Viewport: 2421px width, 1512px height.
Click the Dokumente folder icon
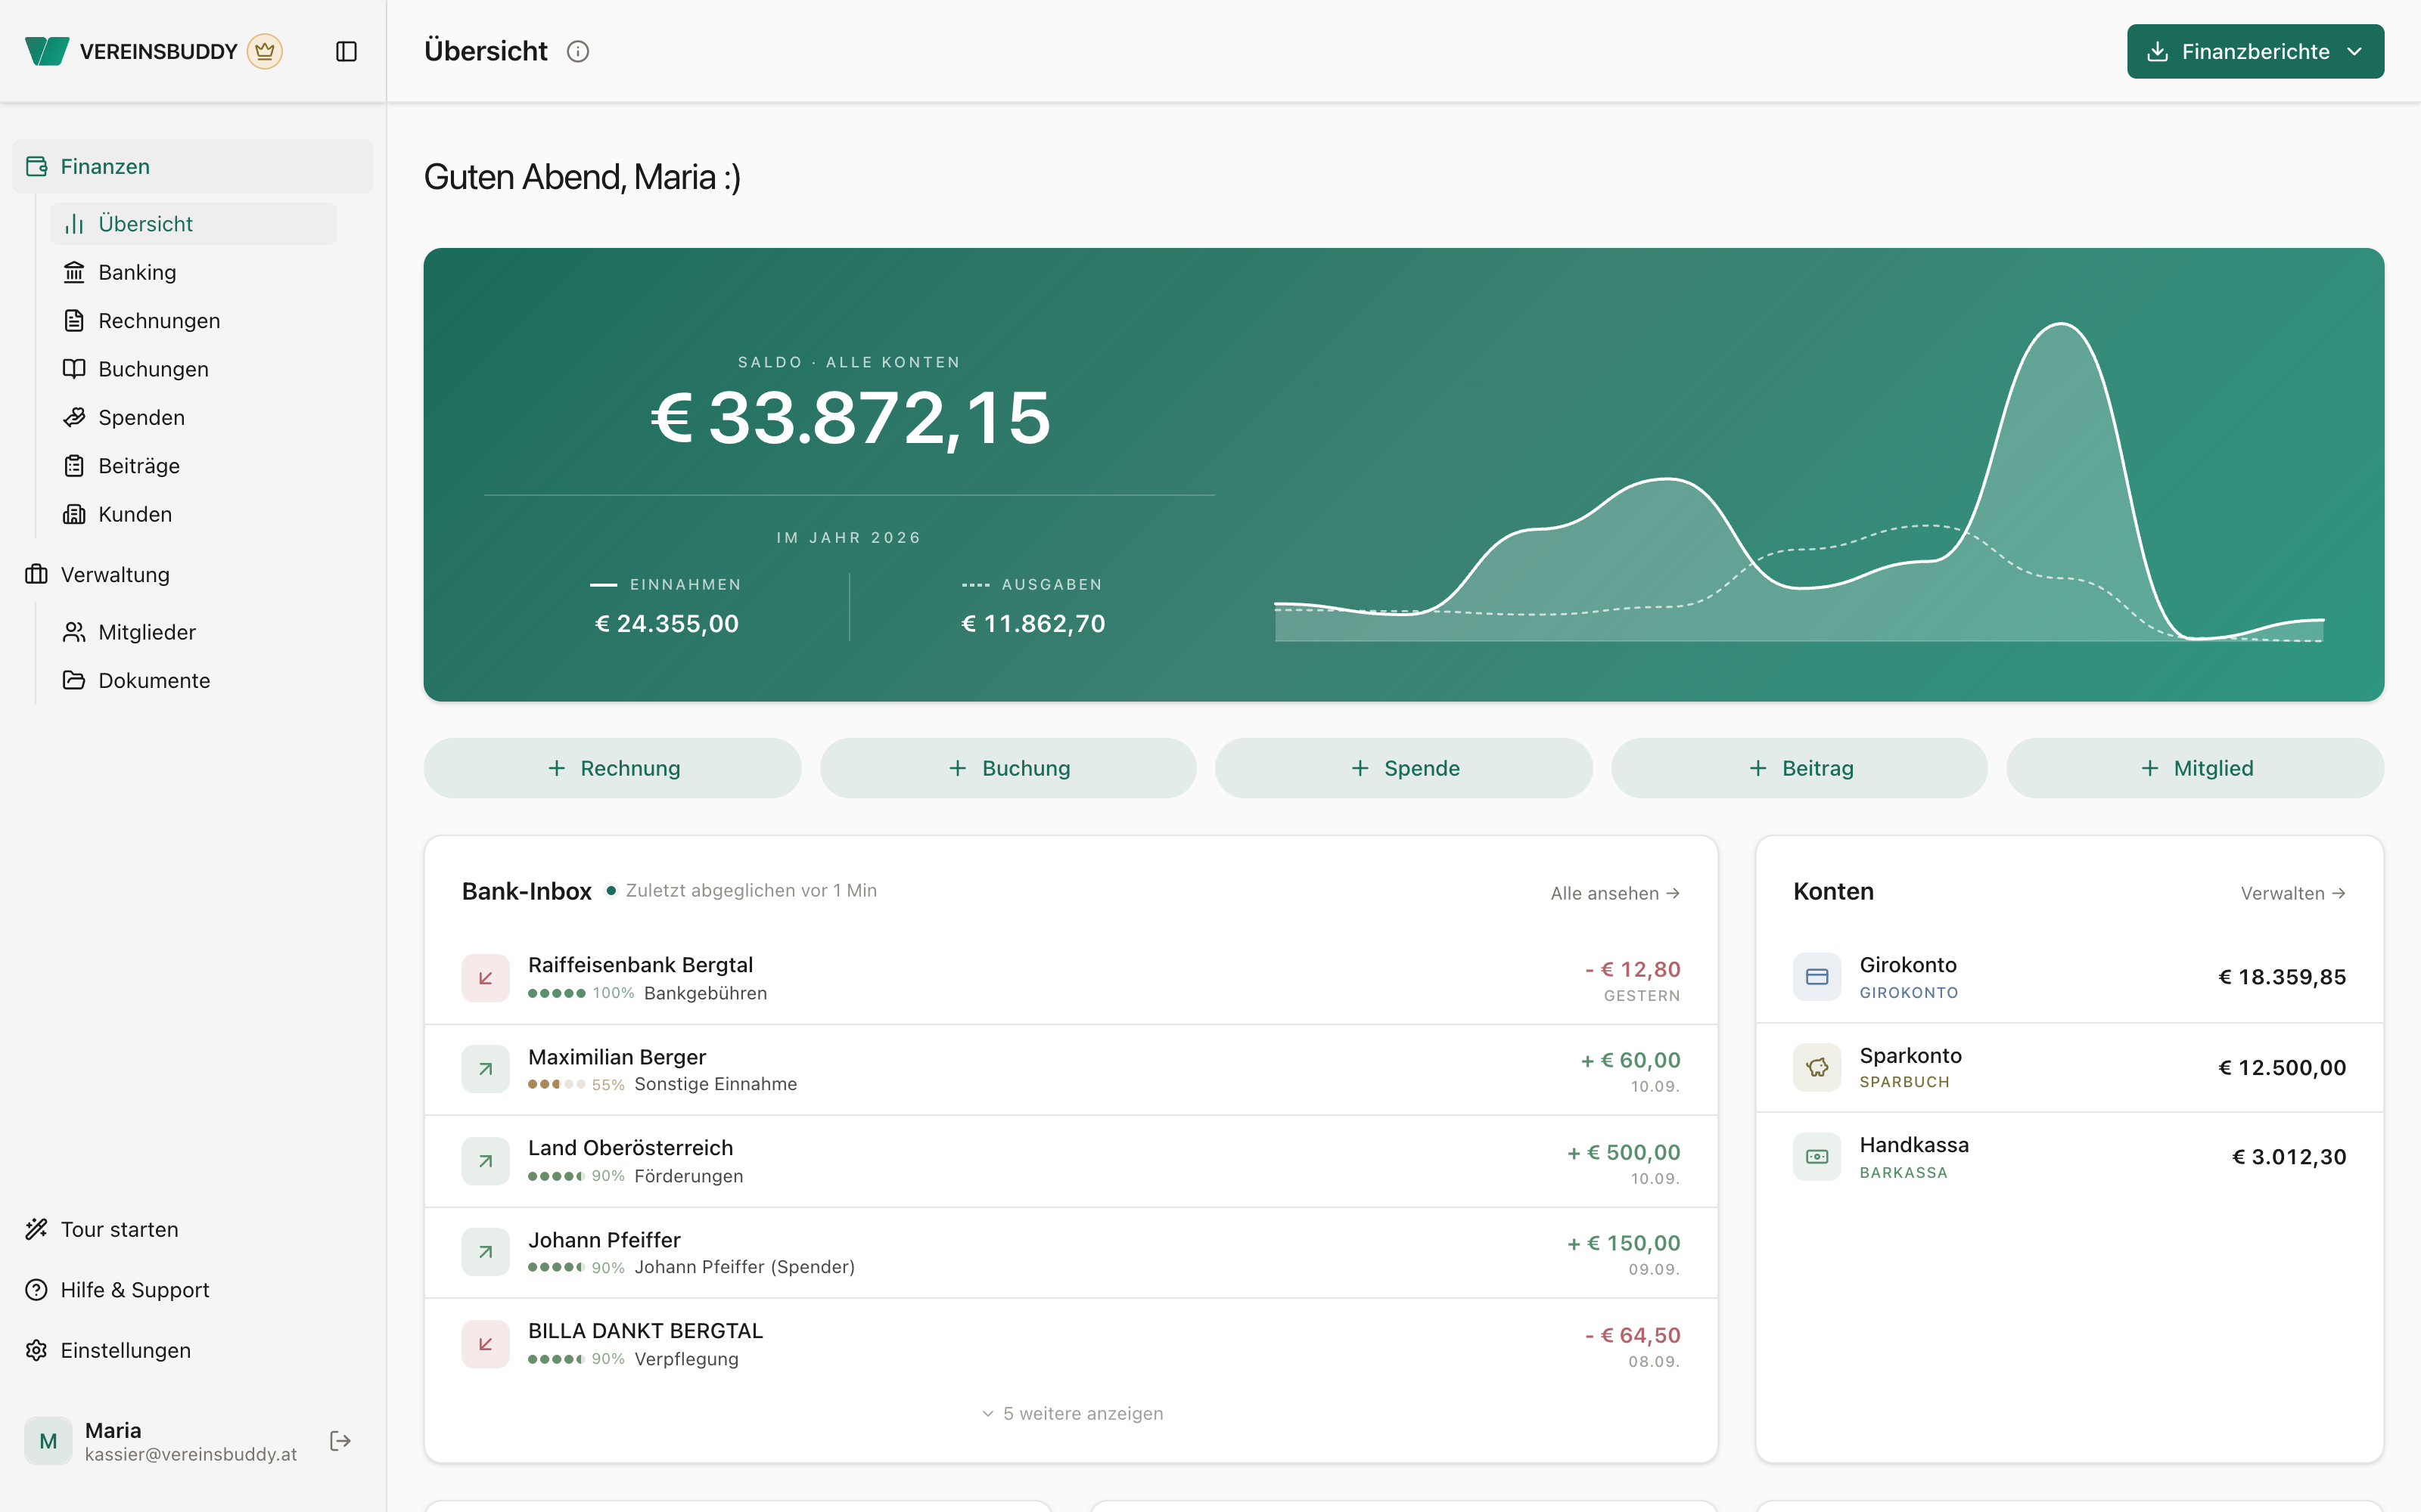(74, 680)
